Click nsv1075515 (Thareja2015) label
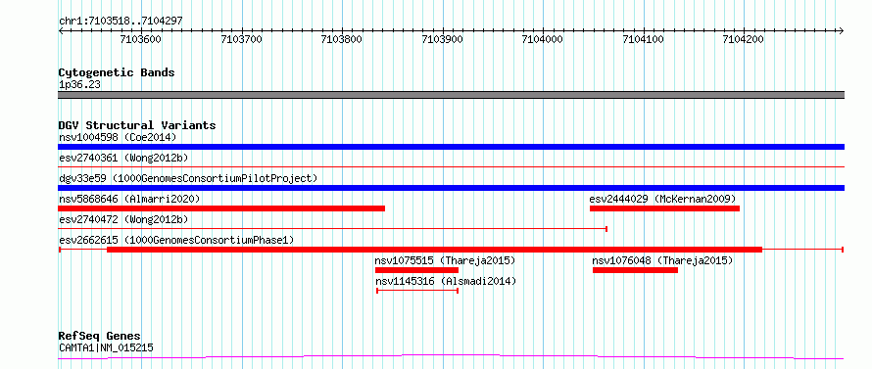The width and height of the screenshot is (872, 369). click(445, 260)
